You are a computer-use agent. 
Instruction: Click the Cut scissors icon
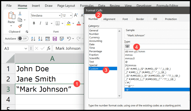point(20,14)
